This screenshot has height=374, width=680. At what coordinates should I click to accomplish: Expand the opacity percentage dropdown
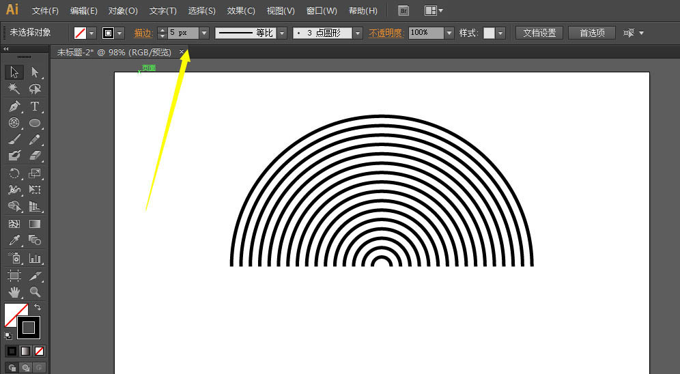449,33
